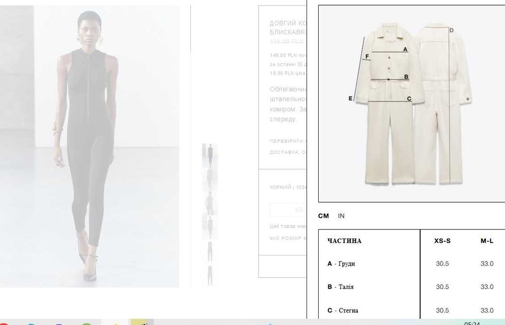
Task: Select the B - Талія row
Action: coord(412,287)
